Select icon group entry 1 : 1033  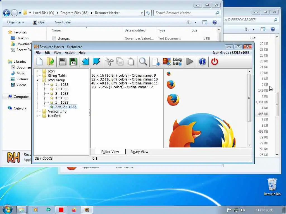point(62,85)
